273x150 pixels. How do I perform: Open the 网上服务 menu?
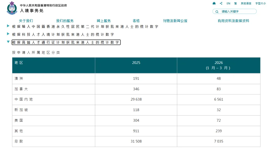coord(104,21)
